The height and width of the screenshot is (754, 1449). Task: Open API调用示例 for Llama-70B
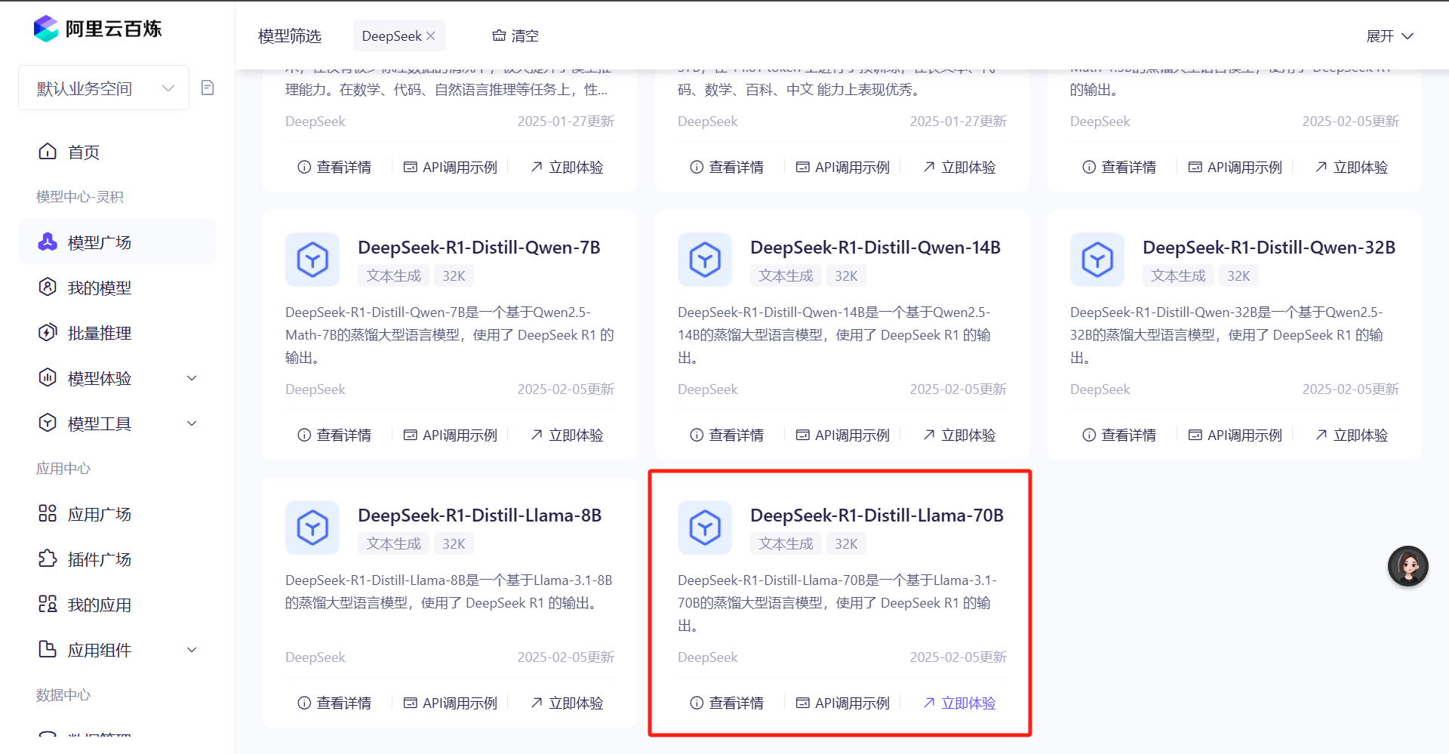(x=843, y=703)
